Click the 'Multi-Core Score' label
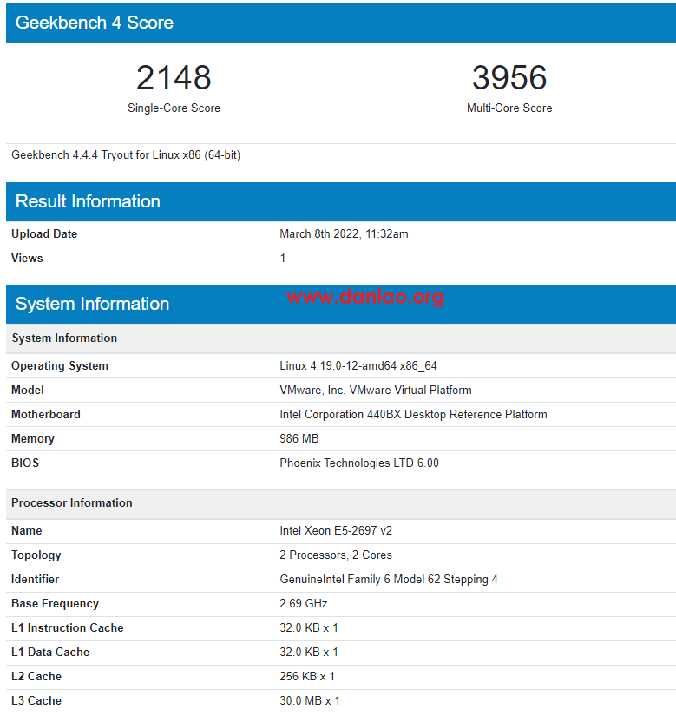This screenshot has width=676, height=722. pos(509,108)
